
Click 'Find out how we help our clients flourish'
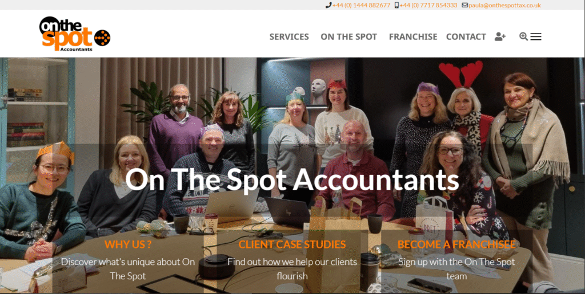pos(292,269)
